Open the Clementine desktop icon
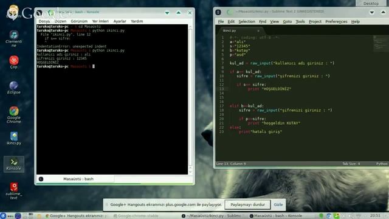The height and width of the screenshot is (219, 389). [x=13, y=38]
